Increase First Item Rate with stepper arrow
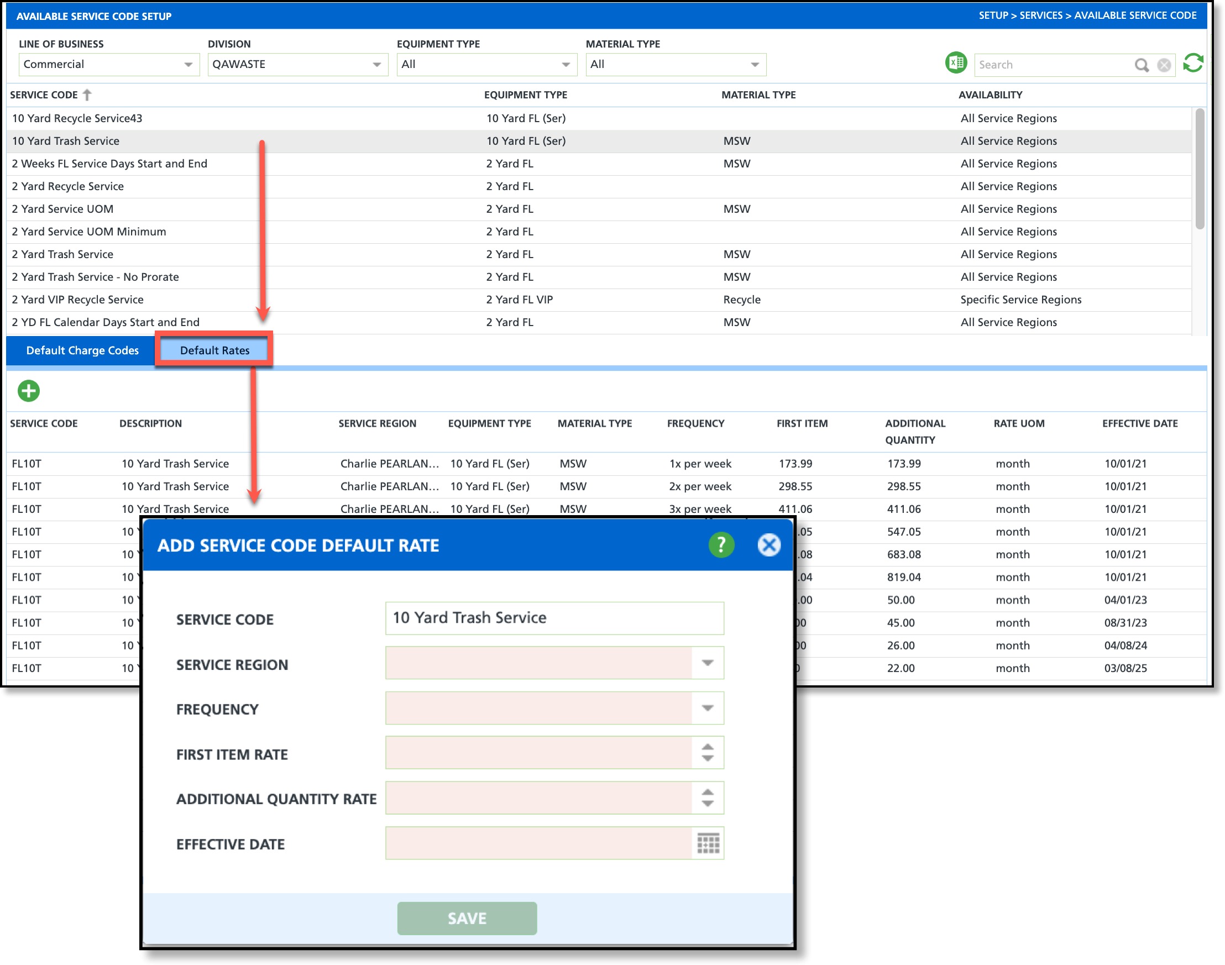1225x965 pixels. (708, 747)
